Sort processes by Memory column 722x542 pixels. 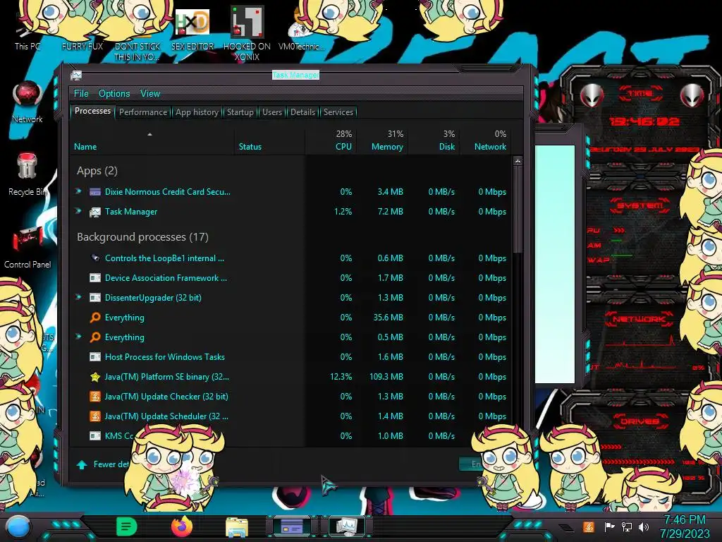pos(382,141)
